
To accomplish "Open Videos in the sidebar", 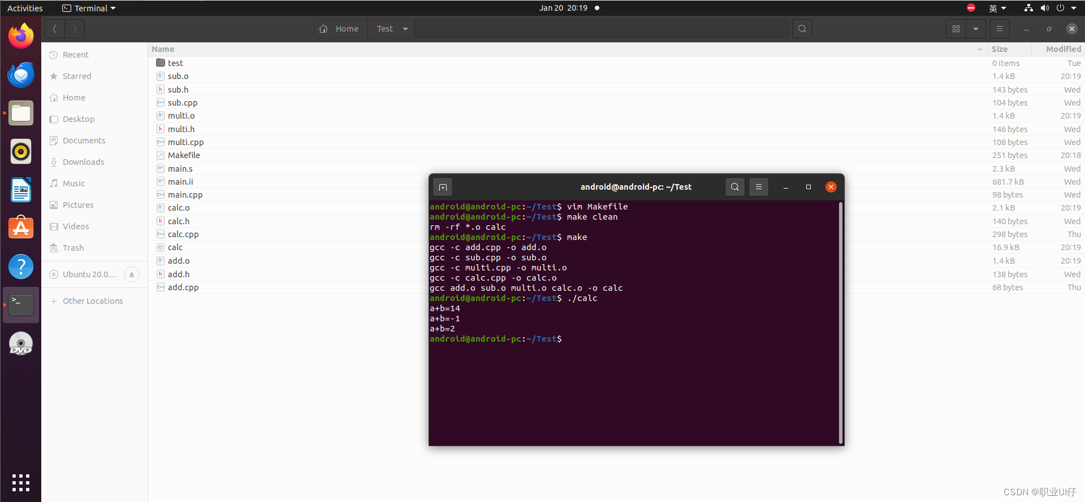I will pos(94,226).
